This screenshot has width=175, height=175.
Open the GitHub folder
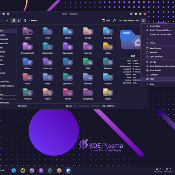tap(28, 63)
